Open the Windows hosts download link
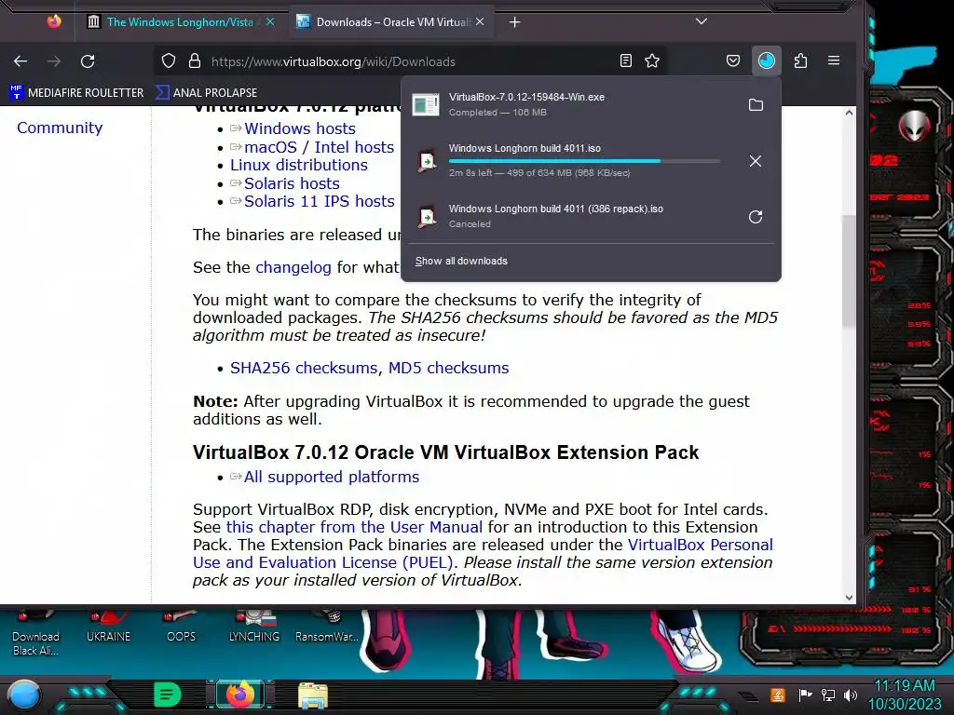954x715 pixels. (300, 128)
